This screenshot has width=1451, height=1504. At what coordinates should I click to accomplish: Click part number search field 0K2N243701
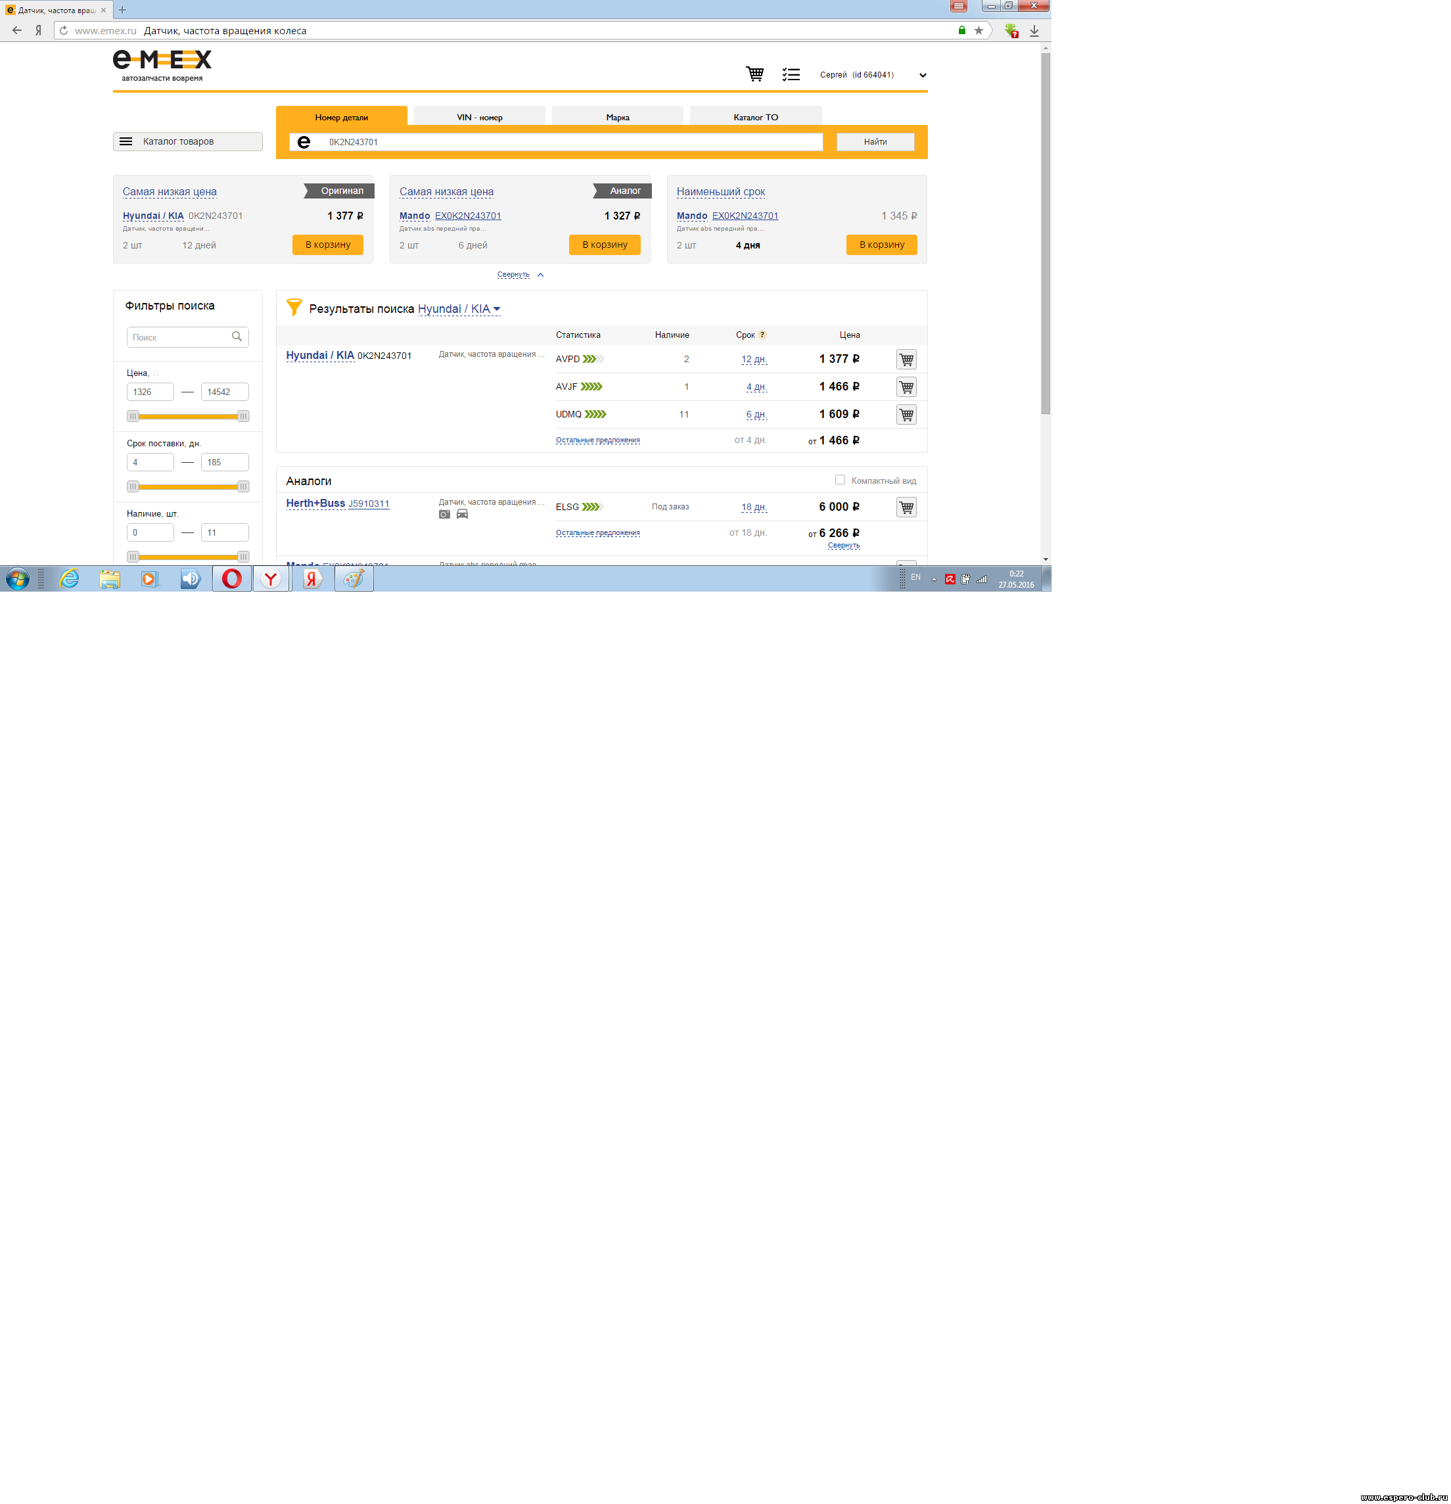(555, 142)
